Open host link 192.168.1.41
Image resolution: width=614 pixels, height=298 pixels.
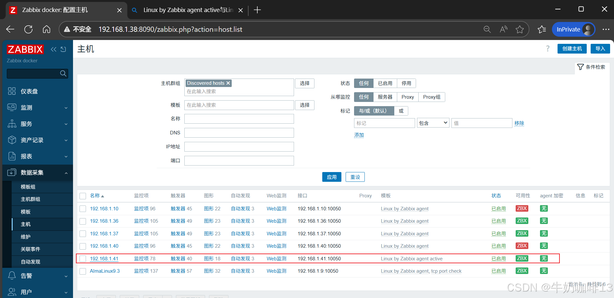104,259
